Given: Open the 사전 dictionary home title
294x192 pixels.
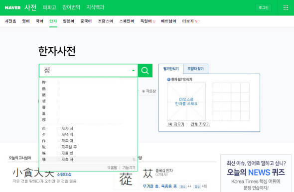Looking at the screenshot, I should coord(30,7).
